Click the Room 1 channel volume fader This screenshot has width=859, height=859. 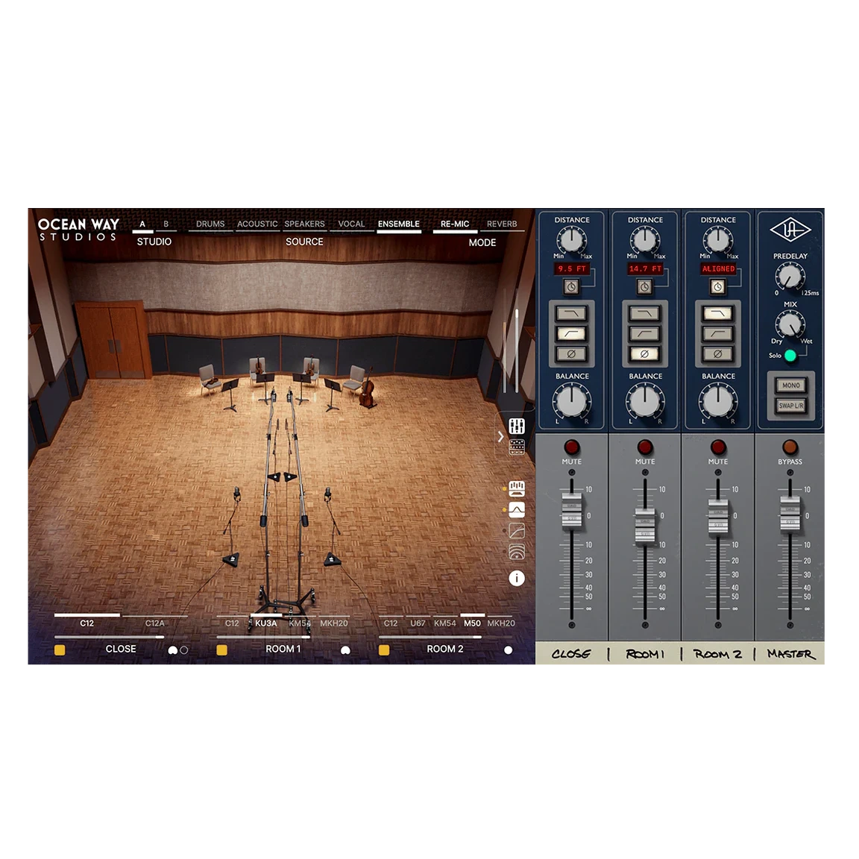pyautogui.click(x=645, y=526)
